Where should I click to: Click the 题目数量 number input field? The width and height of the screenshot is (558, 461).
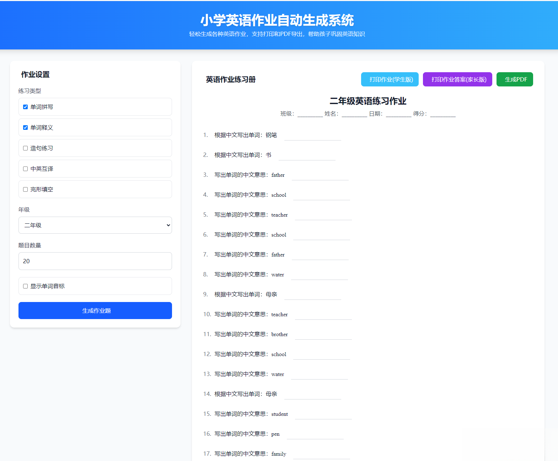(95, 261)
